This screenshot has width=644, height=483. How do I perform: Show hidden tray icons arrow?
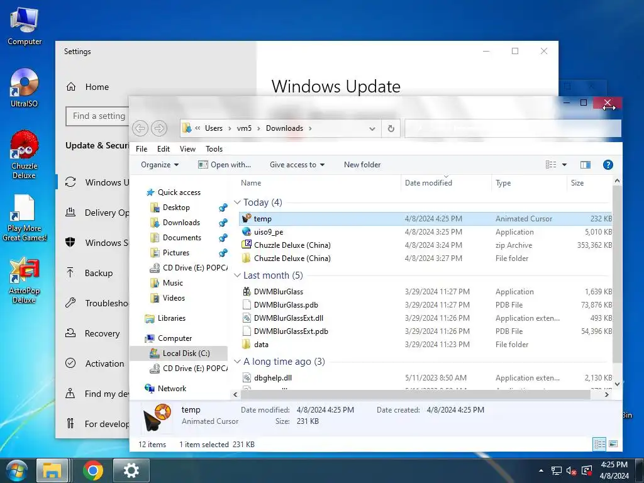point(541,471)
